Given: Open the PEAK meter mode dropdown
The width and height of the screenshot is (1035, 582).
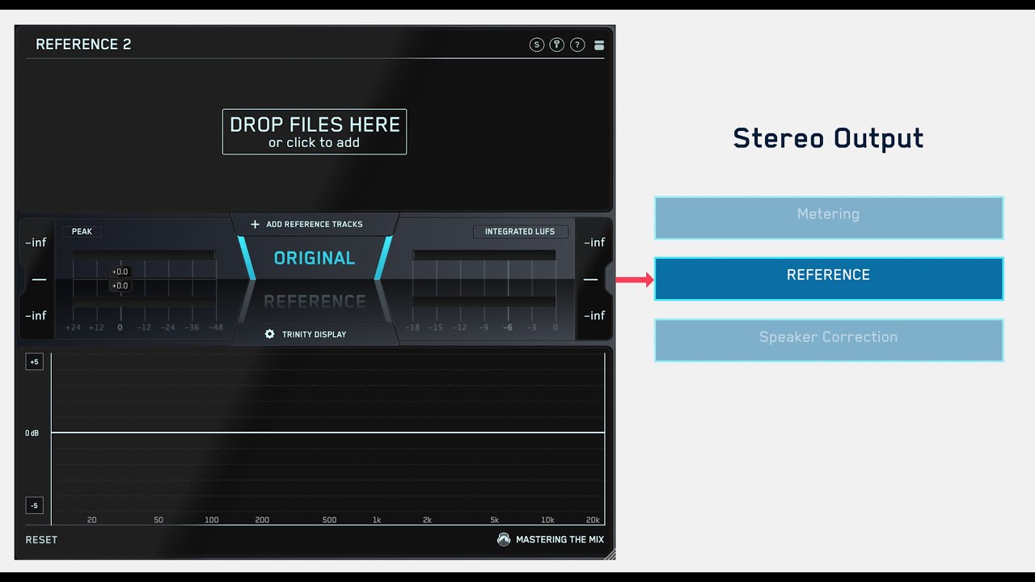Looking at the screenshot, I should click(x=82, y=231).
